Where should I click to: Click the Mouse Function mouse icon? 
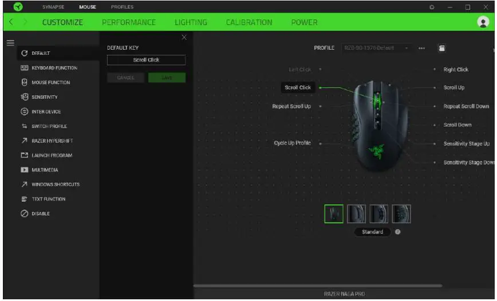(x=25, y=82)
